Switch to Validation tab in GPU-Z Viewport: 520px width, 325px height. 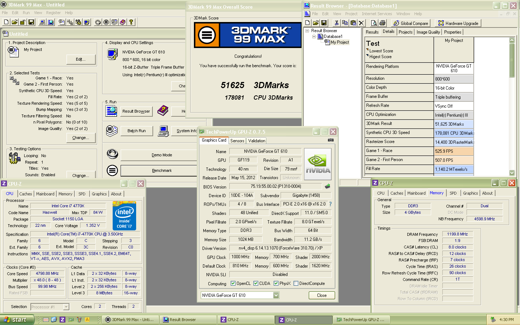pos(257,141)
